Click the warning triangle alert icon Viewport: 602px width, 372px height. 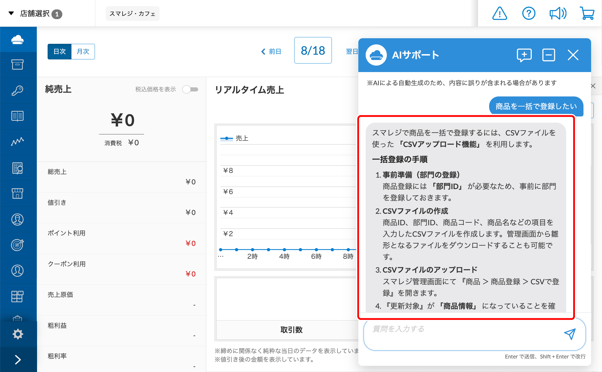500,14
